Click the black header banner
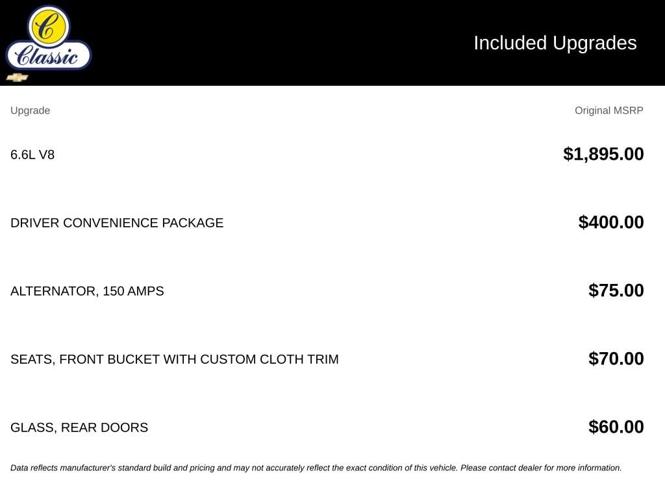This screenshot has height=499, width=665. pos(332,43)
